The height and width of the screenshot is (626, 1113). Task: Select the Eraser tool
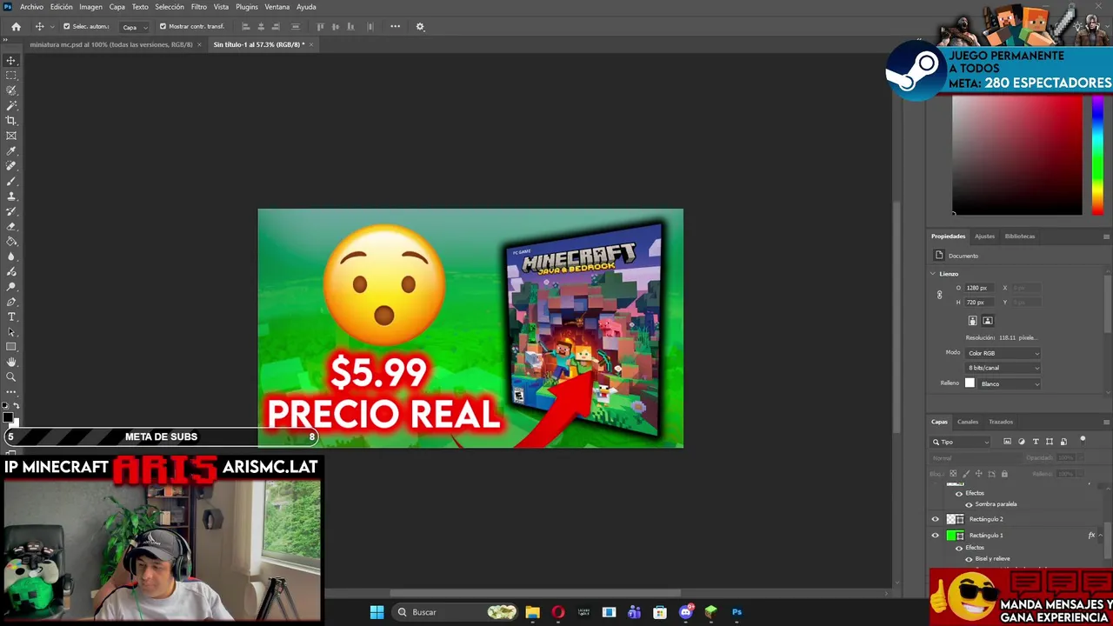coord(11,226)
